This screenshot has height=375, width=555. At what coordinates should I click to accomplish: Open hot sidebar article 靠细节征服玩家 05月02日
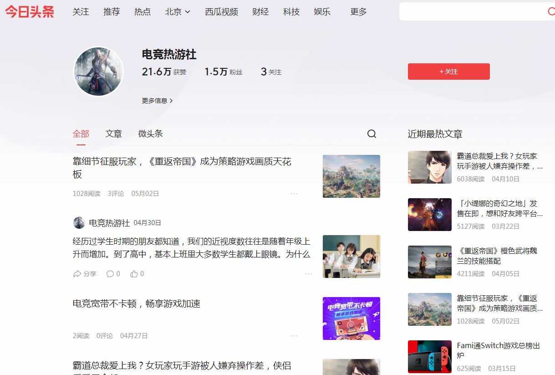point(500,303)
